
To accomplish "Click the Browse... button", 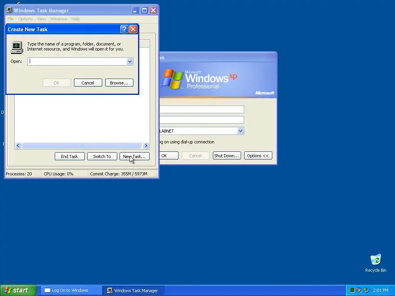I will 119,83.
